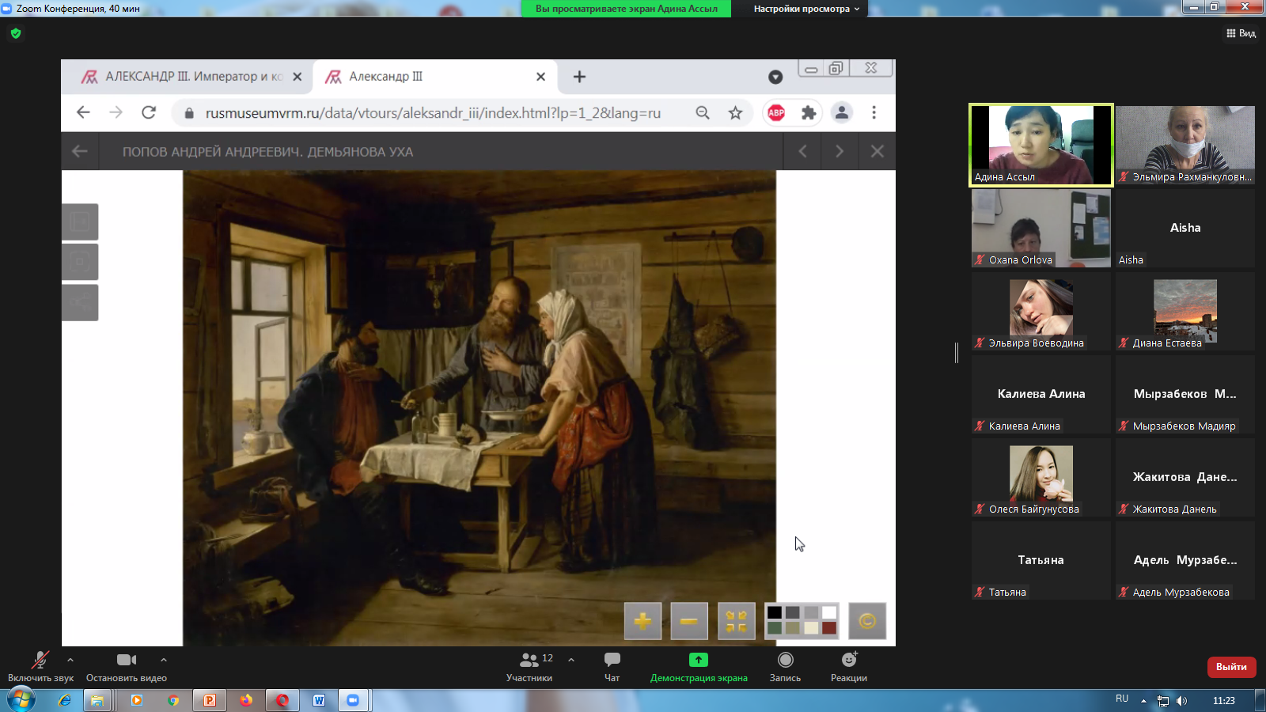The image size is (1266, 712).
Task: Pick the dark red background swatch
Action: [x=829, y=628]
